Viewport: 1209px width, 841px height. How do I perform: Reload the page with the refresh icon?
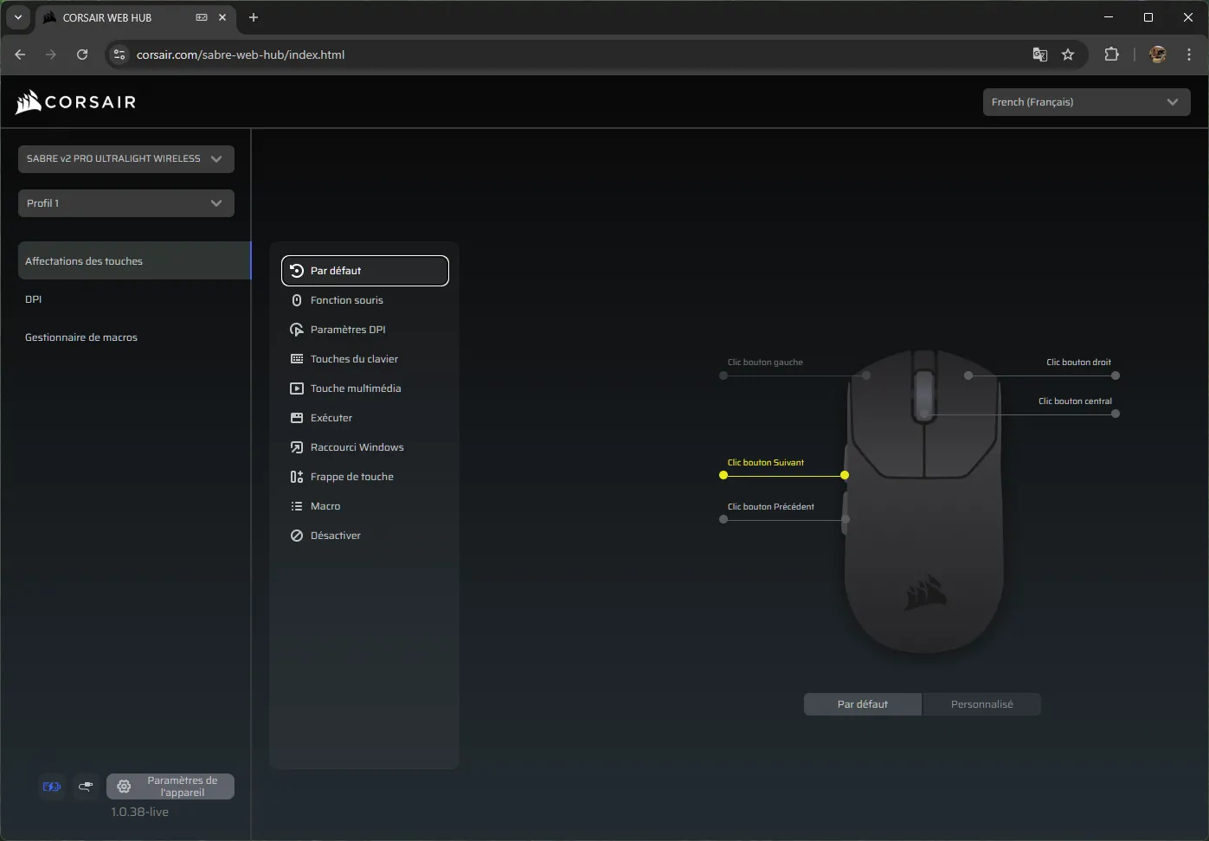82,55
